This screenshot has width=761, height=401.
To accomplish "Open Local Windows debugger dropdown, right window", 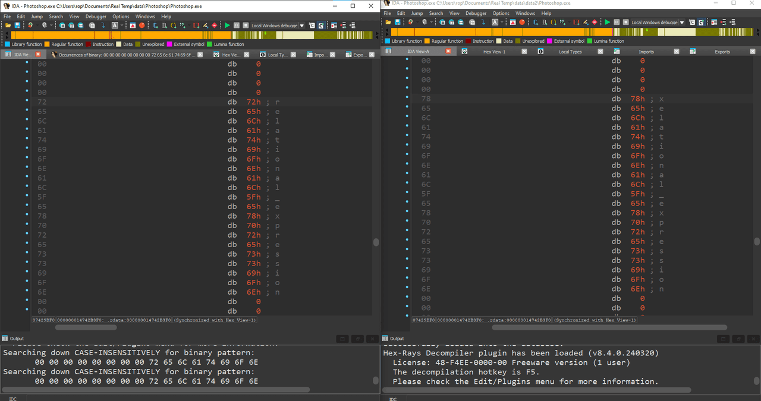I will 682,22.
